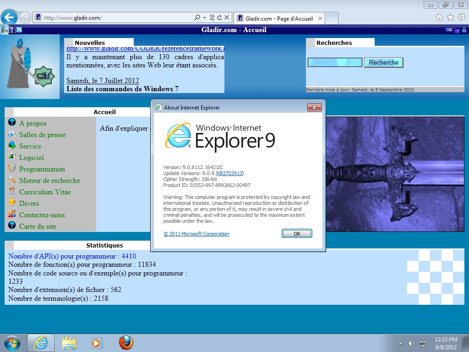Click the Samedi, le 7 Juillet 2012 link
469x352 pixels.
click(103, 81)
